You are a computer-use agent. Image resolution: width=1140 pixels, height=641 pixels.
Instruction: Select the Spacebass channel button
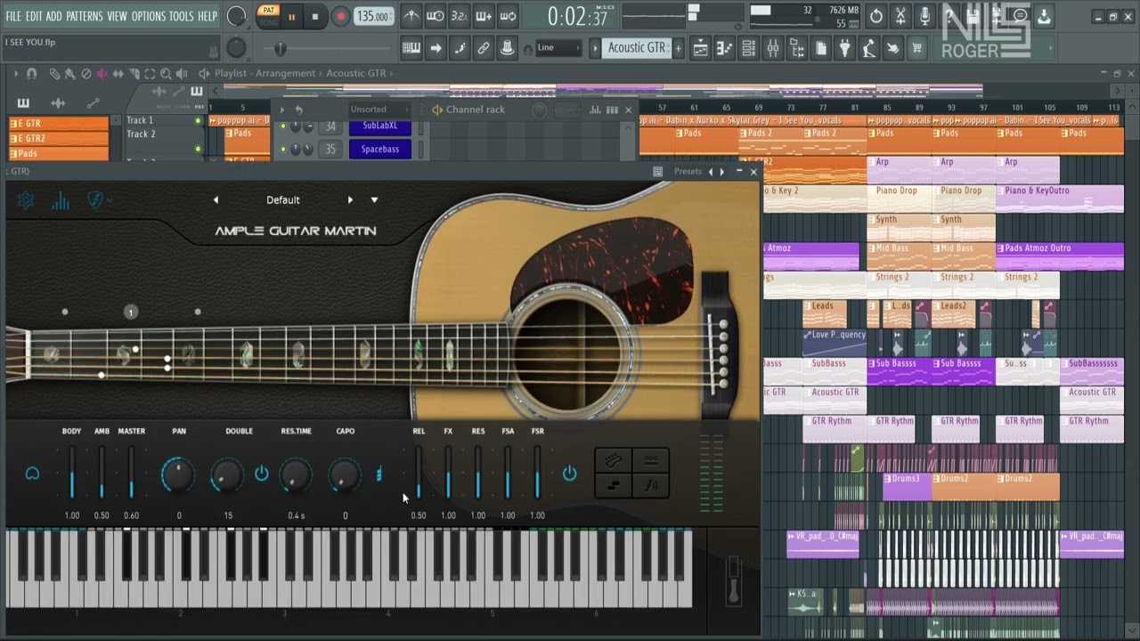click(x=380, y=149)
